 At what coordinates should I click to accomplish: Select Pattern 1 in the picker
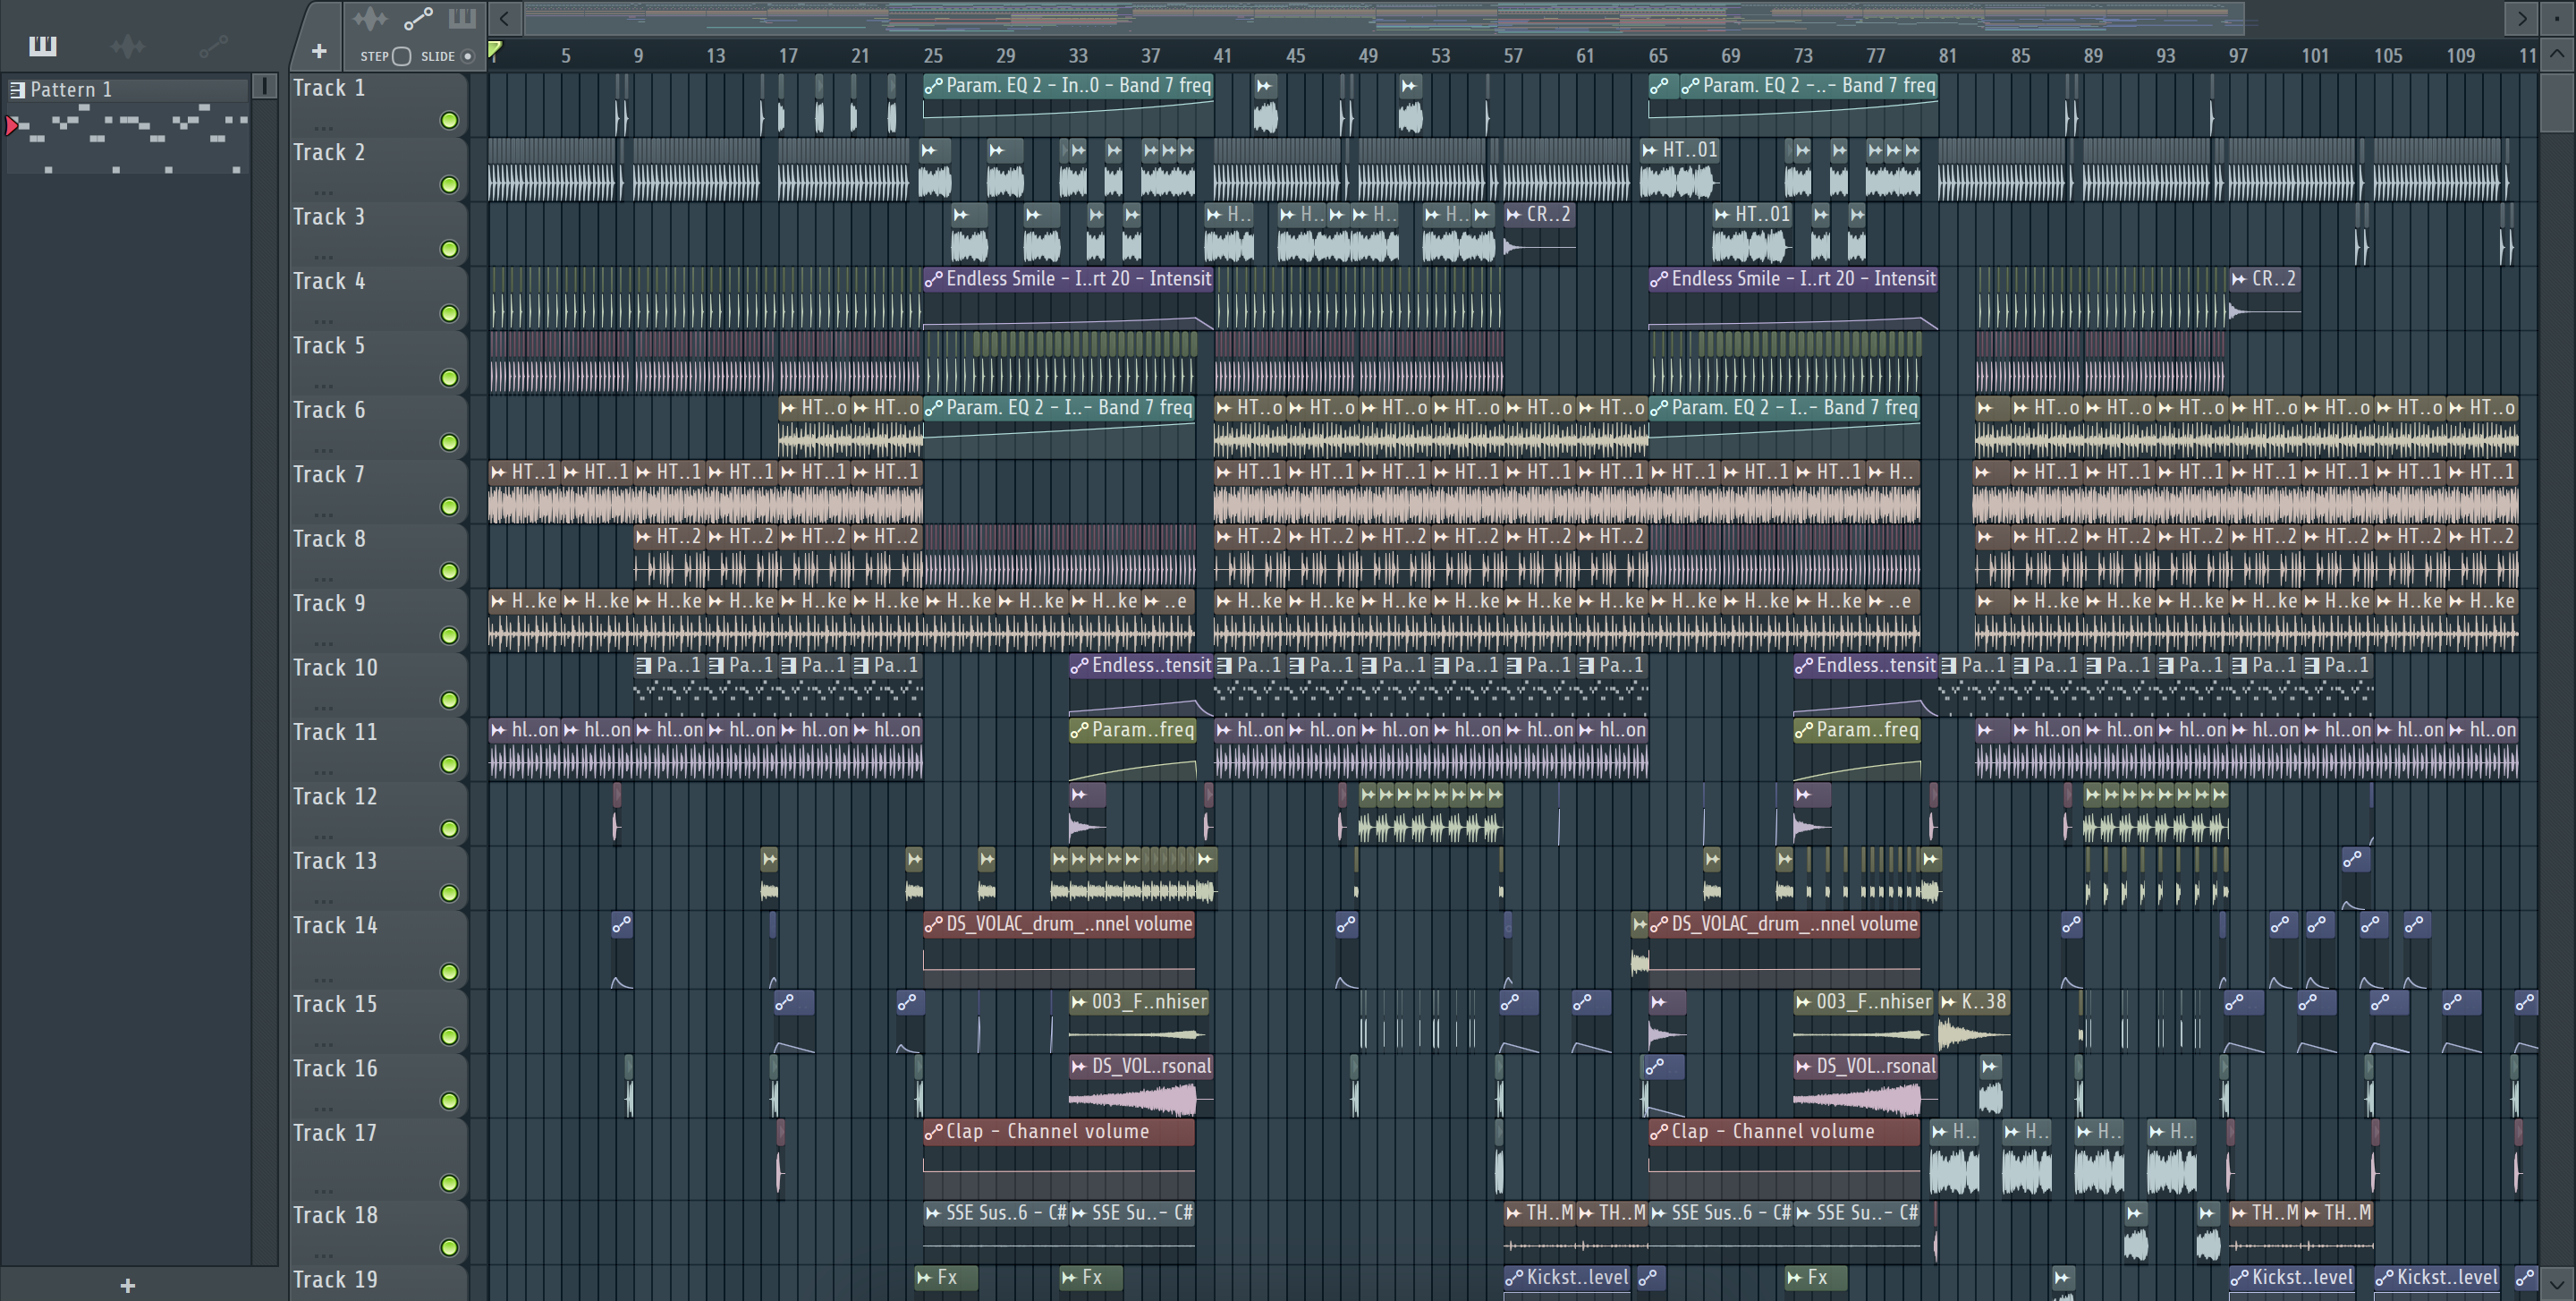pyautogui.click(x=128, y=89)
